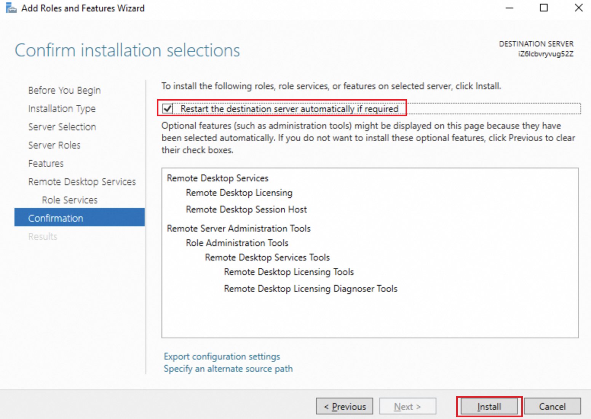Open Specify an alternate source path

228,369
